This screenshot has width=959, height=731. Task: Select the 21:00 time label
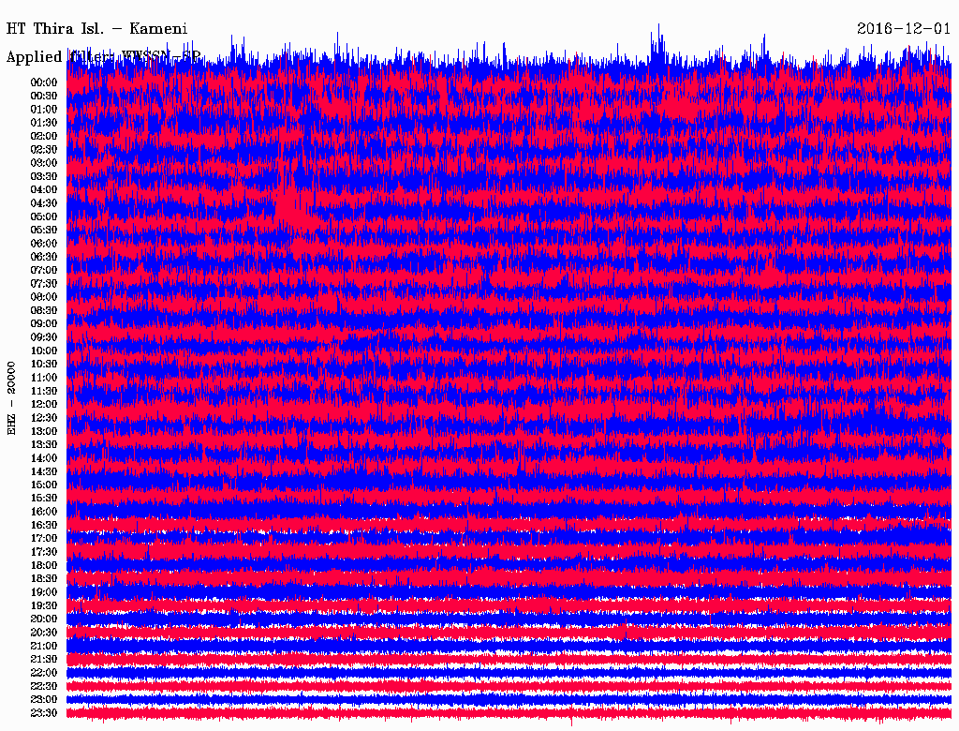coord(44,646)
